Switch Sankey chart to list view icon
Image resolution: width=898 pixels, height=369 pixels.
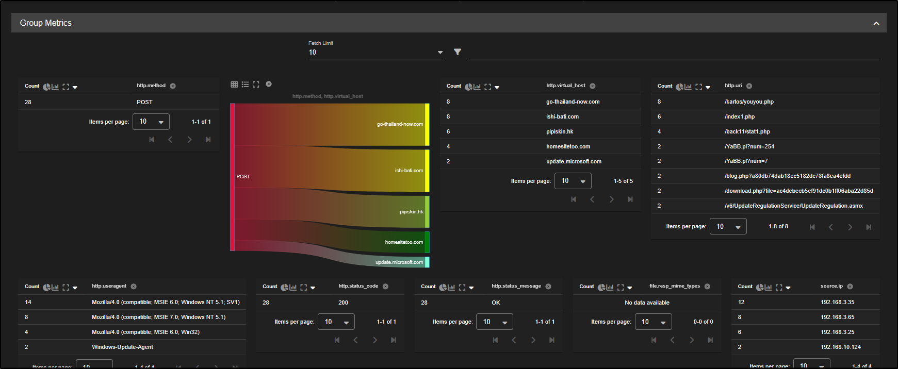pos(245,84)
